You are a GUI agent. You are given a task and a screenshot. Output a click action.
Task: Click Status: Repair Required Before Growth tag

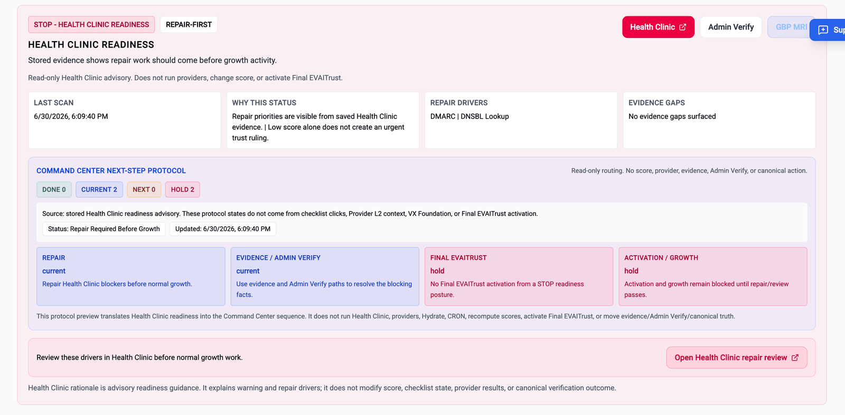[x=104, y=229]
